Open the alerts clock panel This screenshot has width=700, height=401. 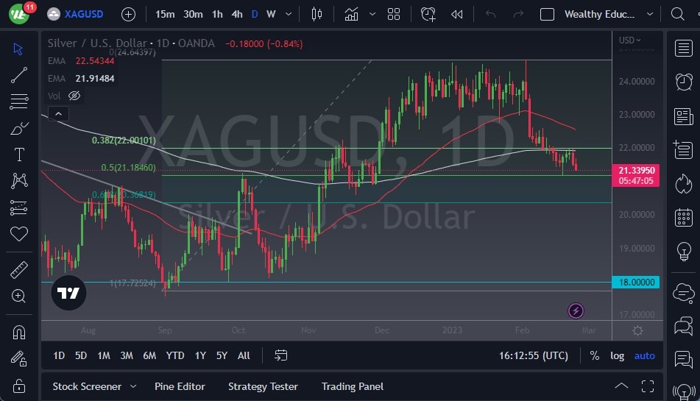coord(684,82)
